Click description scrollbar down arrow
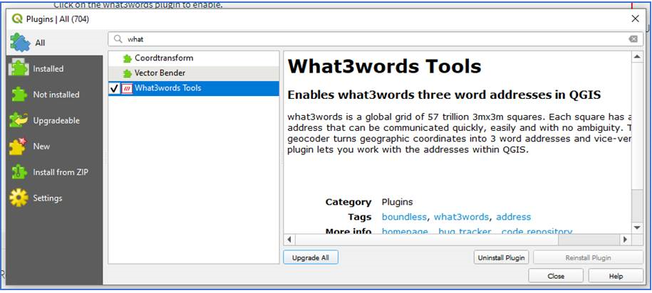This screenshot has width=652, height=293. [637, 228]
